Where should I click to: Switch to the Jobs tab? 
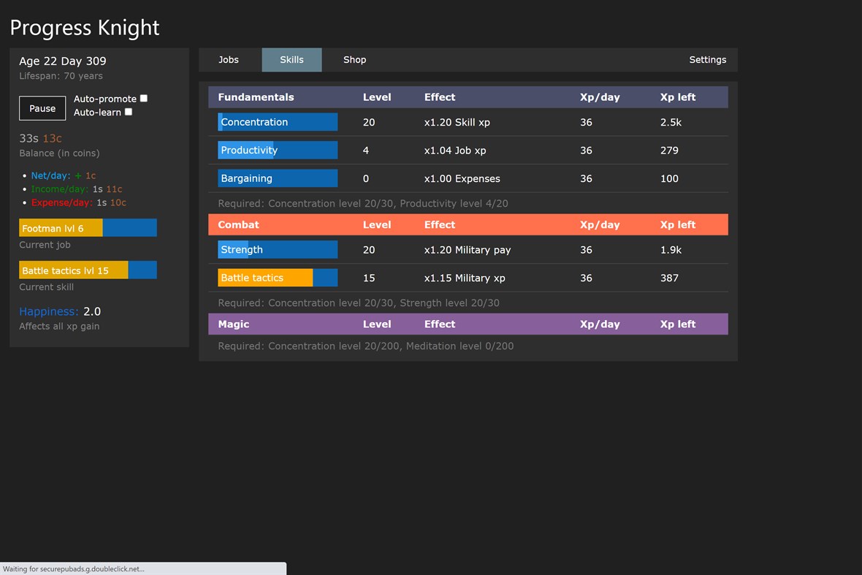[229, 60]
